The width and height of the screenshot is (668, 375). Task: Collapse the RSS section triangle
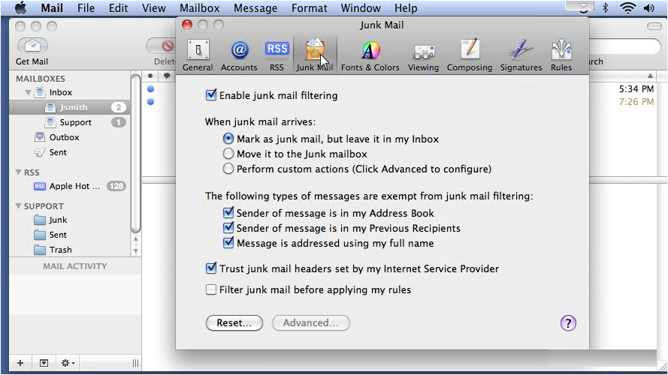[18, 172]
